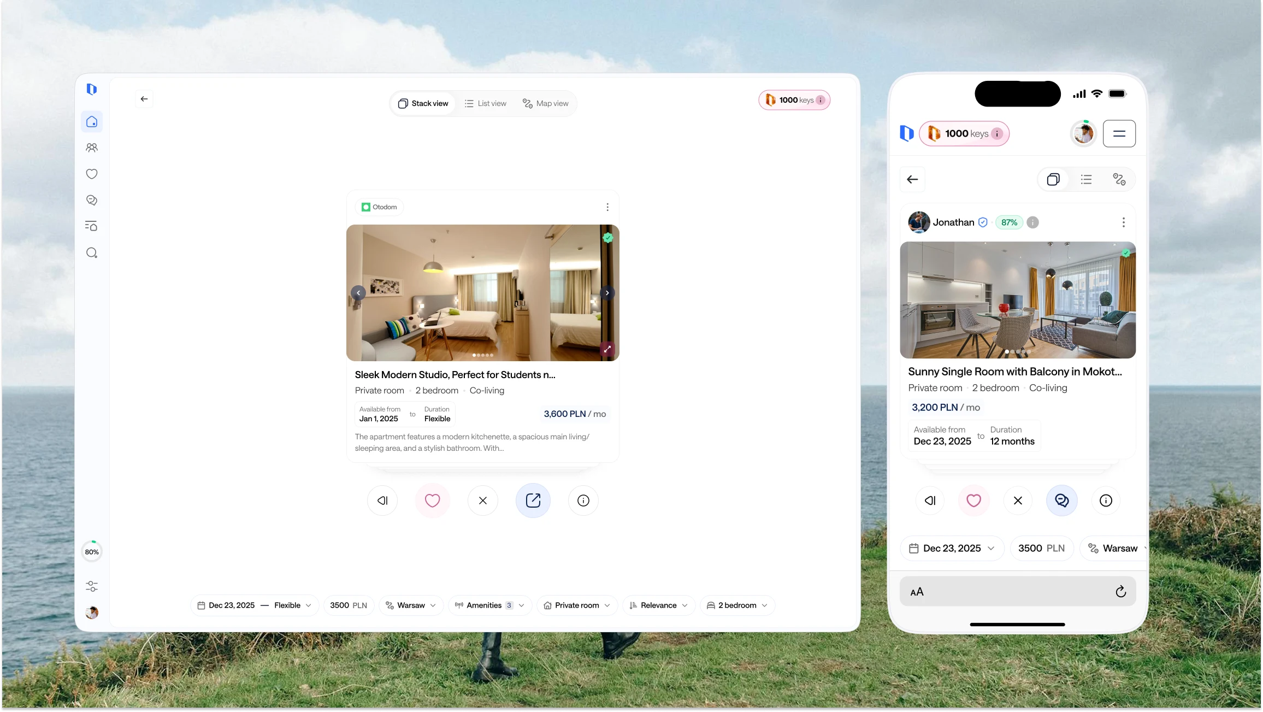Image resolution: width=1263 pixels, height=712 pixels.
Task: Click the 1000 keys button on desktop
Action: pos(794,100)
